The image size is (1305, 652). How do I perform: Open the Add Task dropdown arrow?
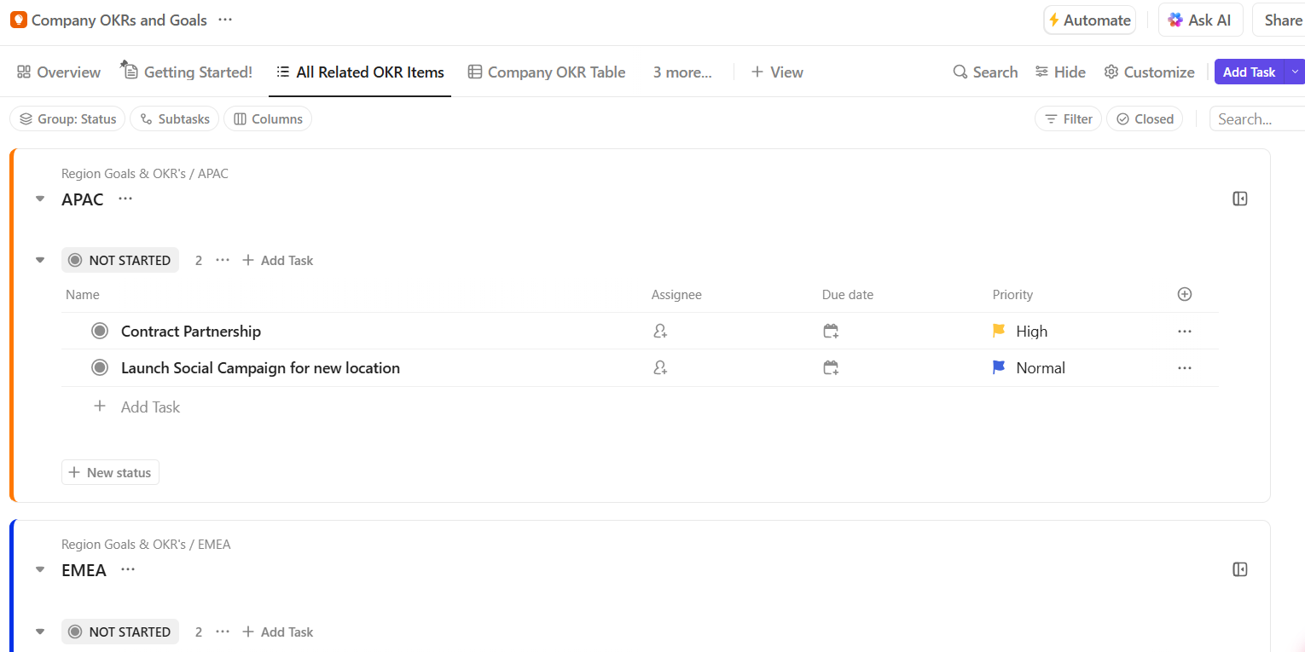click(1295, 72)
